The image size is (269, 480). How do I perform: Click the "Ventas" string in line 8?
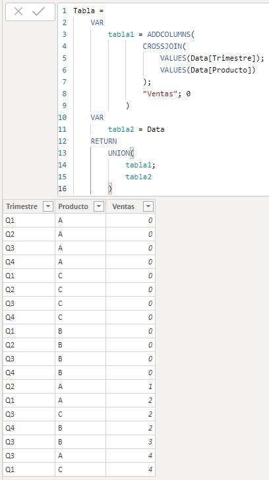tap(160, 94)
